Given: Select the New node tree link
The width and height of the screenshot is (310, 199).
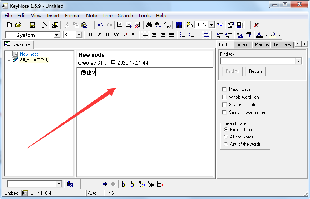Looking at the screenshot, I should click(x=30, y=54).
